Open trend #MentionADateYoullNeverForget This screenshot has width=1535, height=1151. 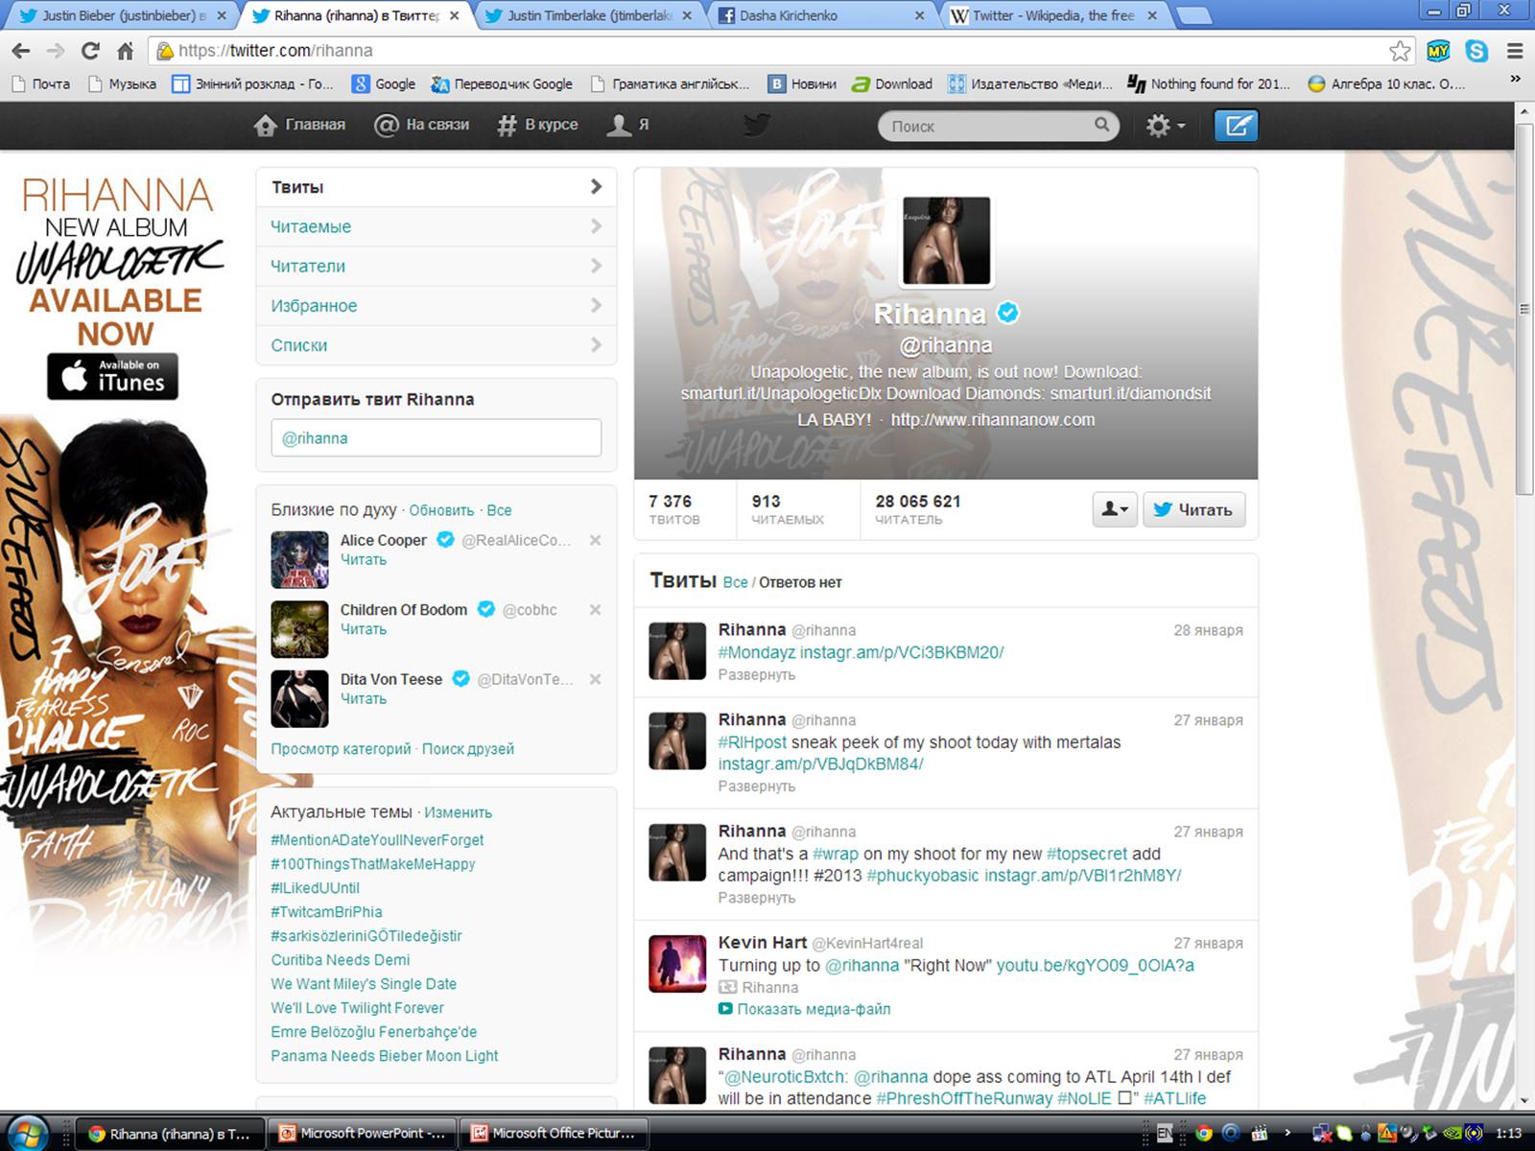point(377,840)
